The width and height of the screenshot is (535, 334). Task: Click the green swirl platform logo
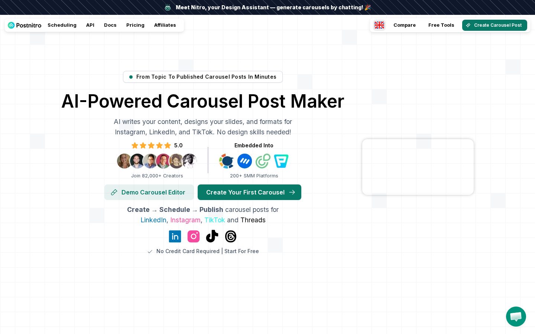[263, 161]
